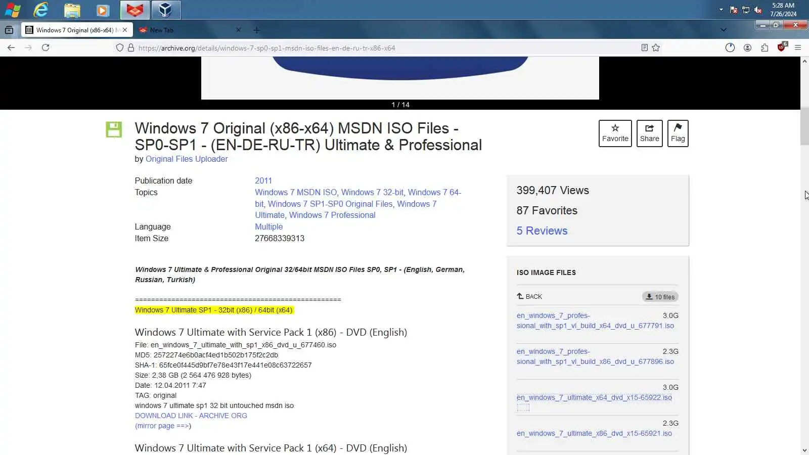Follow the (mirror page ==>) link
809x455 pixels.
[x=163, y=426]
